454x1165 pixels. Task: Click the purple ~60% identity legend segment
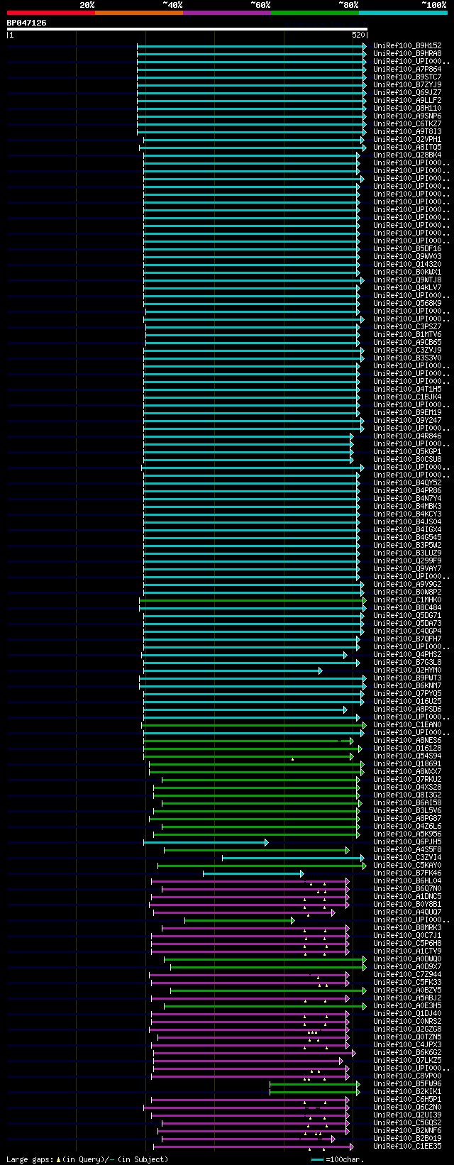pos(227,13)
